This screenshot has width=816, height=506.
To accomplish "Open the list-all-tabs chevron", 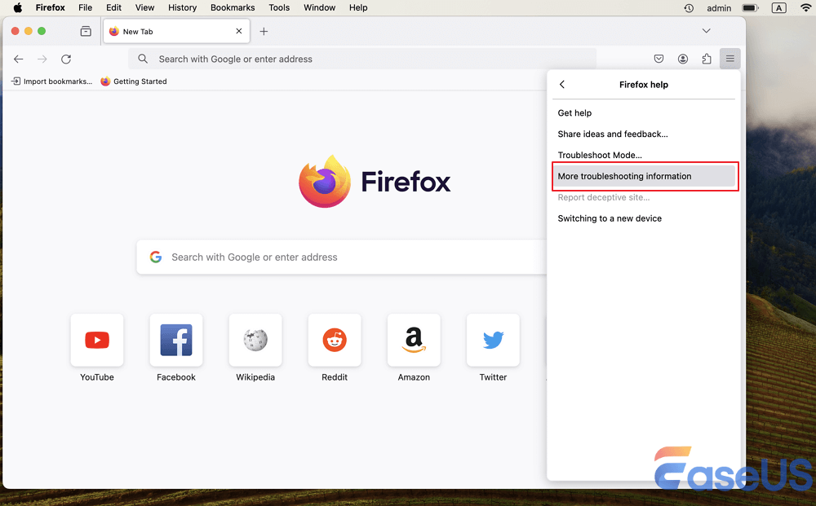I will 707,29.
